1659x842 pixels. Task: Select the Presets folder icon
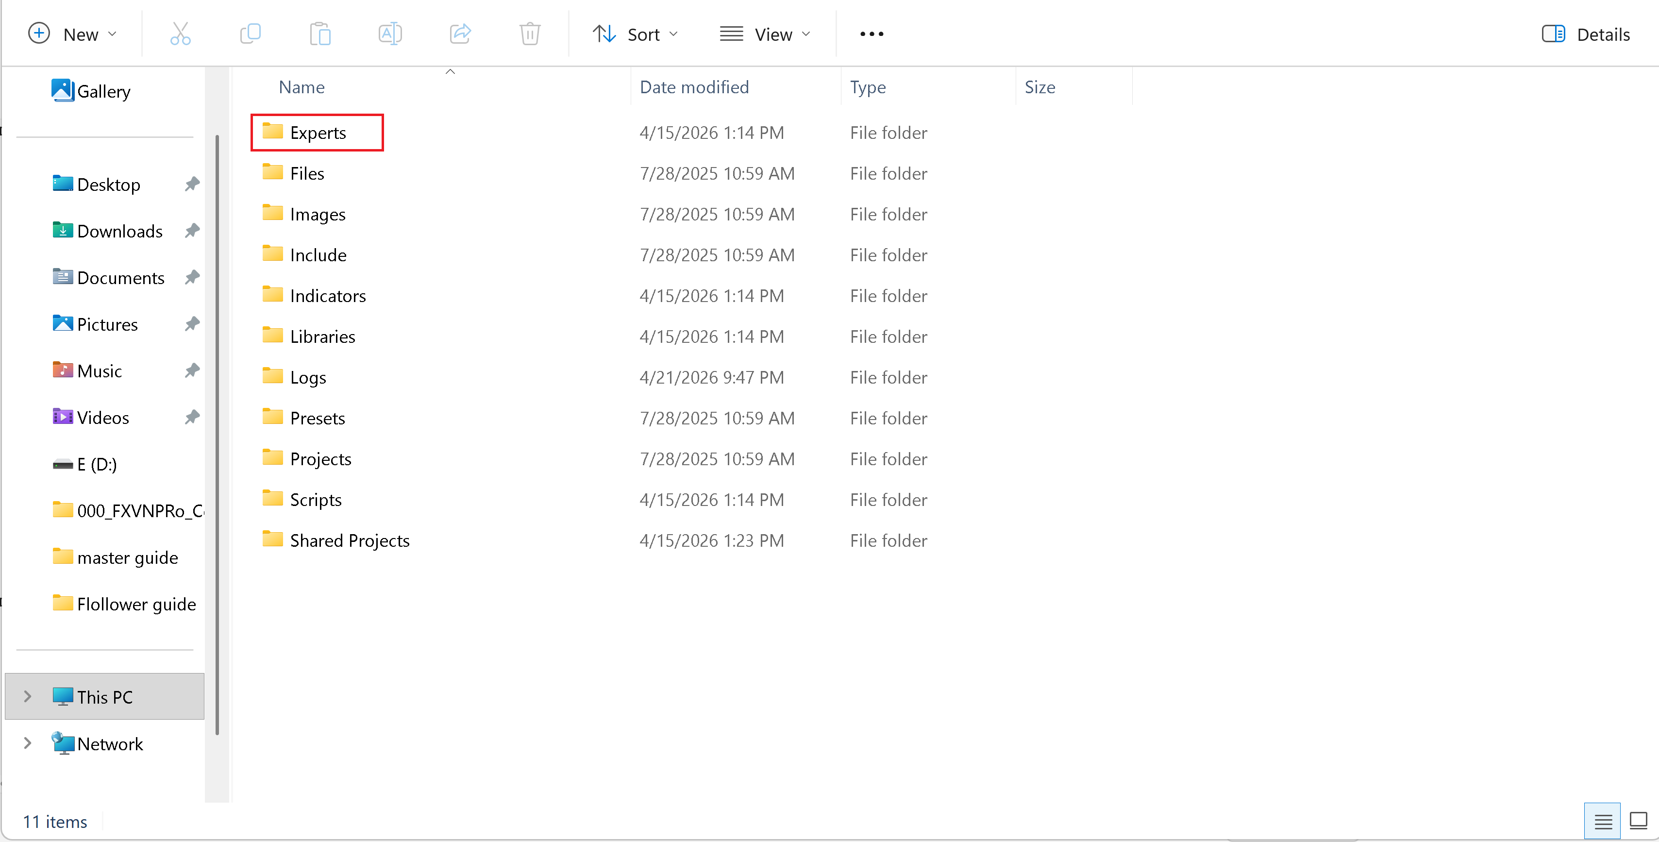click(x=272, y=416)
